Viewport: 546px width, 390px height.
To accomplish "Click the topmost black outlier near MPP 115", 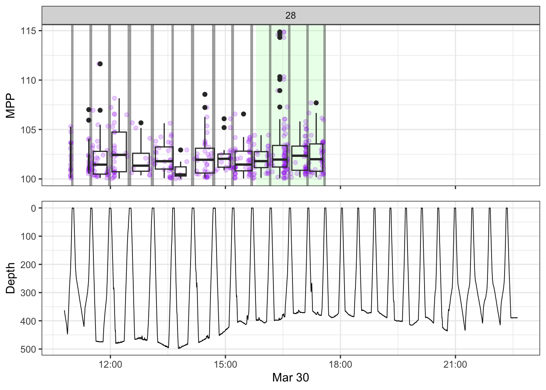I will 279,32.
